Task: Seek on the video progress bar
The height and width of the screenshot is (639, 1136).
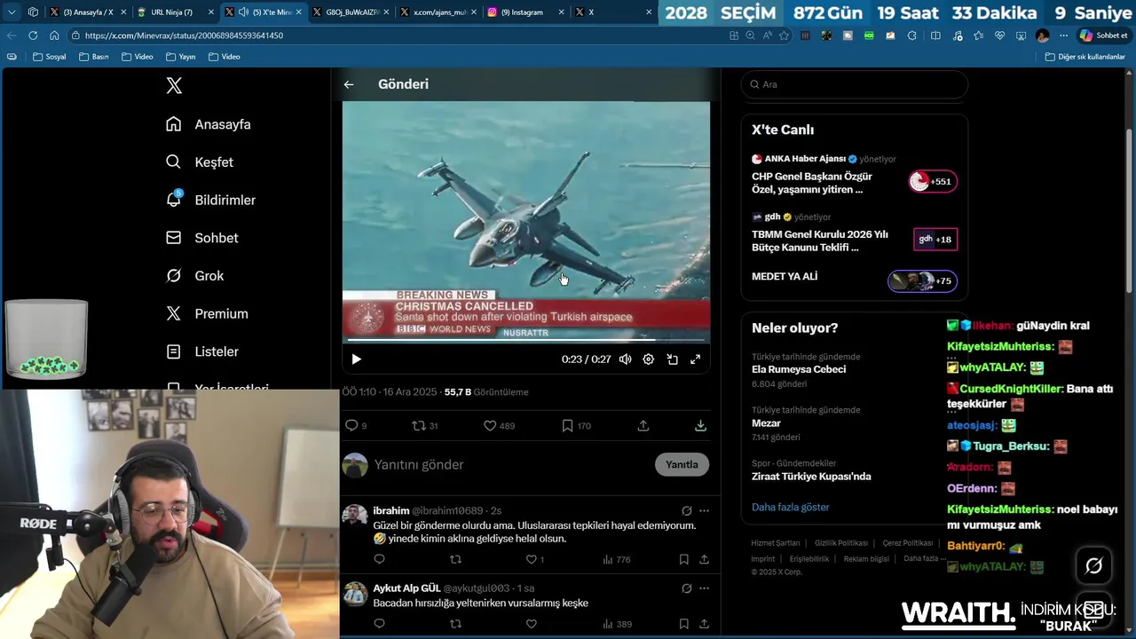Action: pos(526,340)
